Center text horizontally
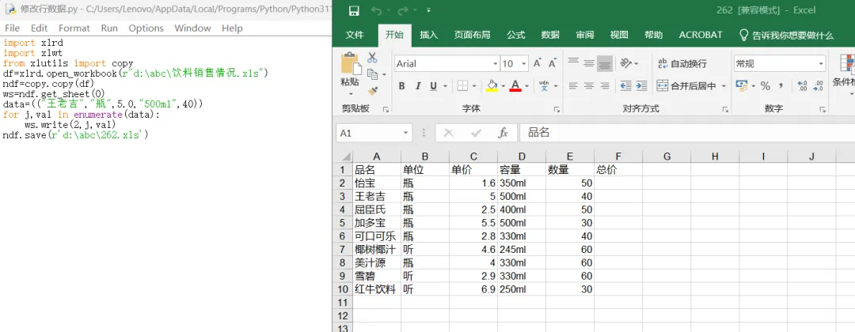The width and height of the screenshot is (855, 332). [589, 86]
